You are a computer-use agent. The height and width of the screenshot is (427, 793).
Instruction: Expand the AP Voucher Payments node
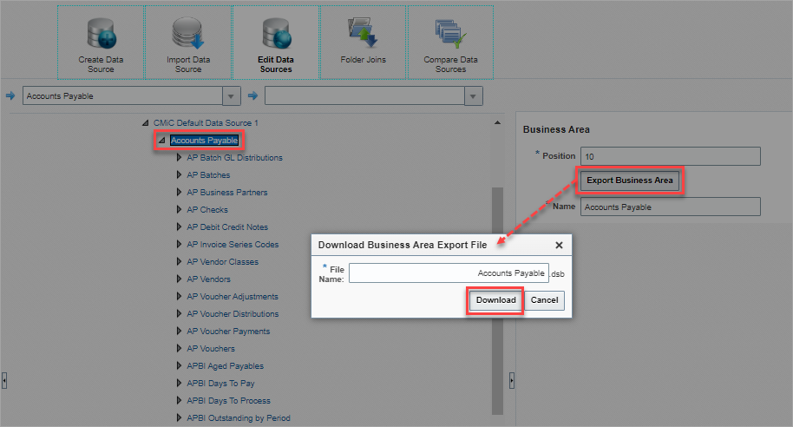[179, 331]
